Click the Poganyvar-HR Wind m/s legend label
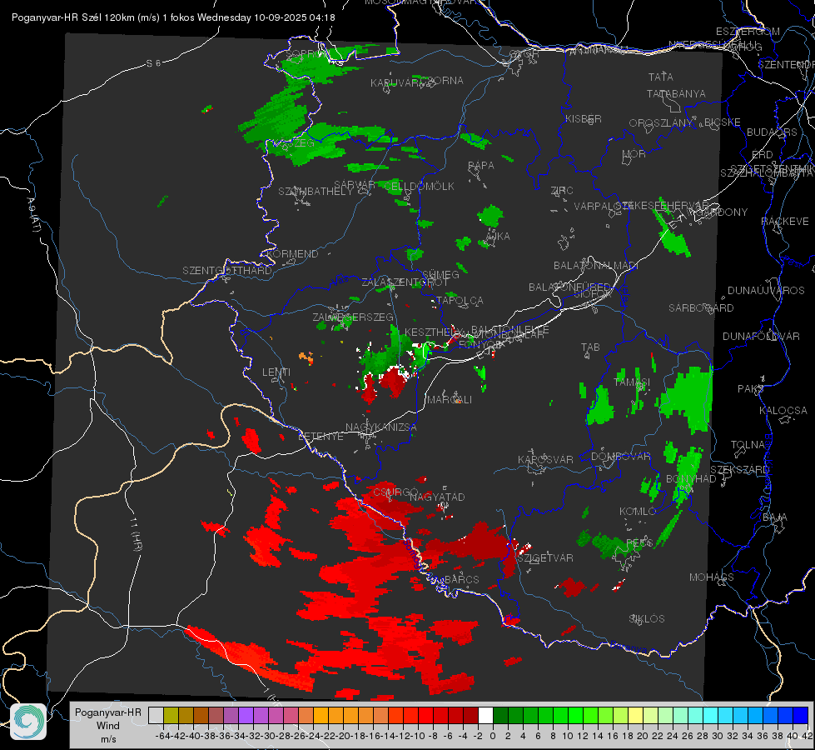Screen dimensions: 815x750 pyautogui.click(x=108, y=725)
